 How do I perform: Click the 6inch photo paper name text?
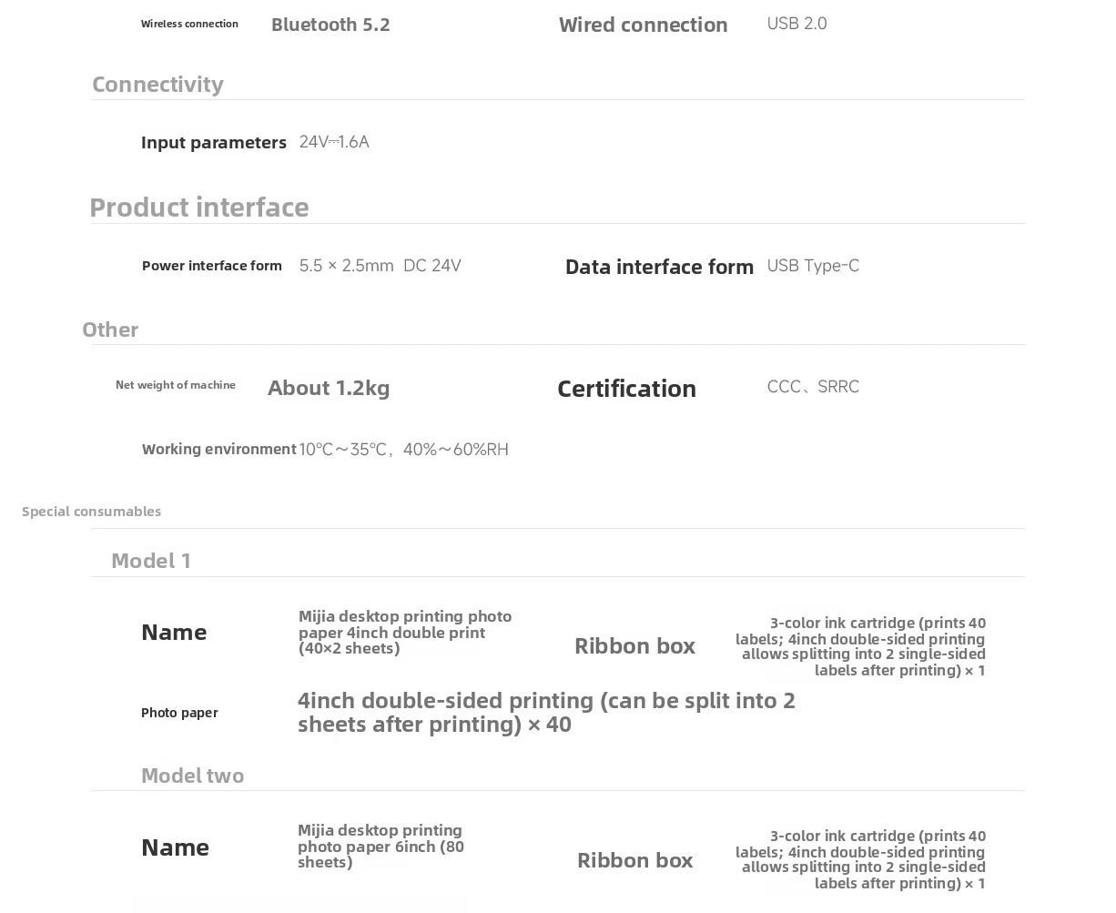pos(380,846)
